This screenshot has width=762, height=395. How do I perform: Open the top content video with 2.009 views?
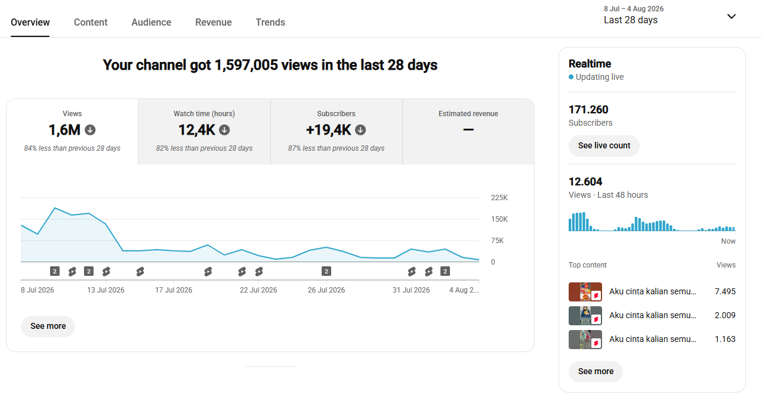[x=652, y=316]
